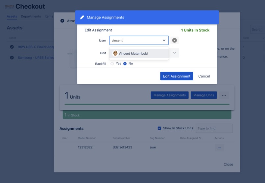Click the tag number awe cell
The height and width of the screenshot is (183, 265).
tap(153, 147)
